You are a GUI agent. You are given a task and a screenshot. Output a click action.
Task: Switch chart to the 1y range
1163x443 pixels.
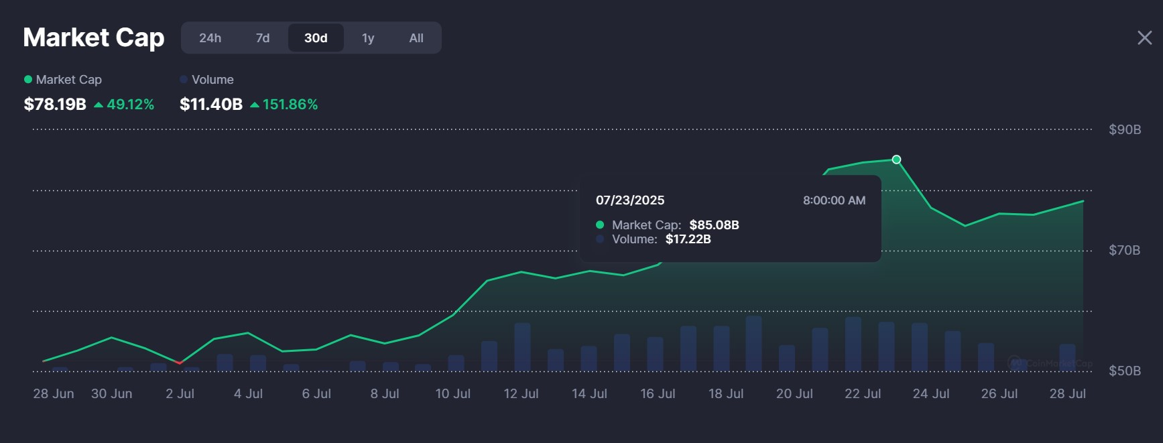coord(368,38)
